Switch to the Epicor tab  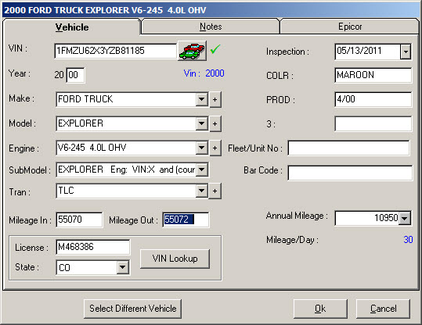tap(350, 27)
